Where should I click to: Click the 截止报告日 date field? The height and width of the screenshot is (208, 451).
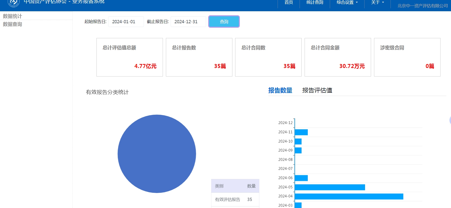188,22
